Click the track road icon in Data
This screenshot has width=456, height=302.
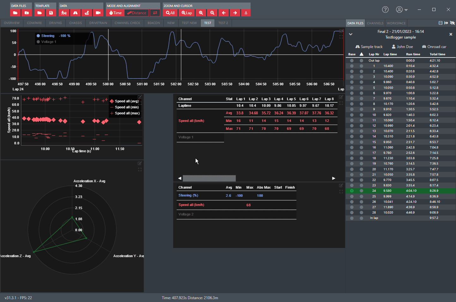tap(75, 13)
